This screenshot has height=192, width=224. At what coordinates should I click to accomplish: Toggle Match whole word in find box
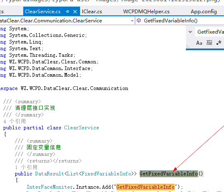pyautogui.click(x=209, y=43)
